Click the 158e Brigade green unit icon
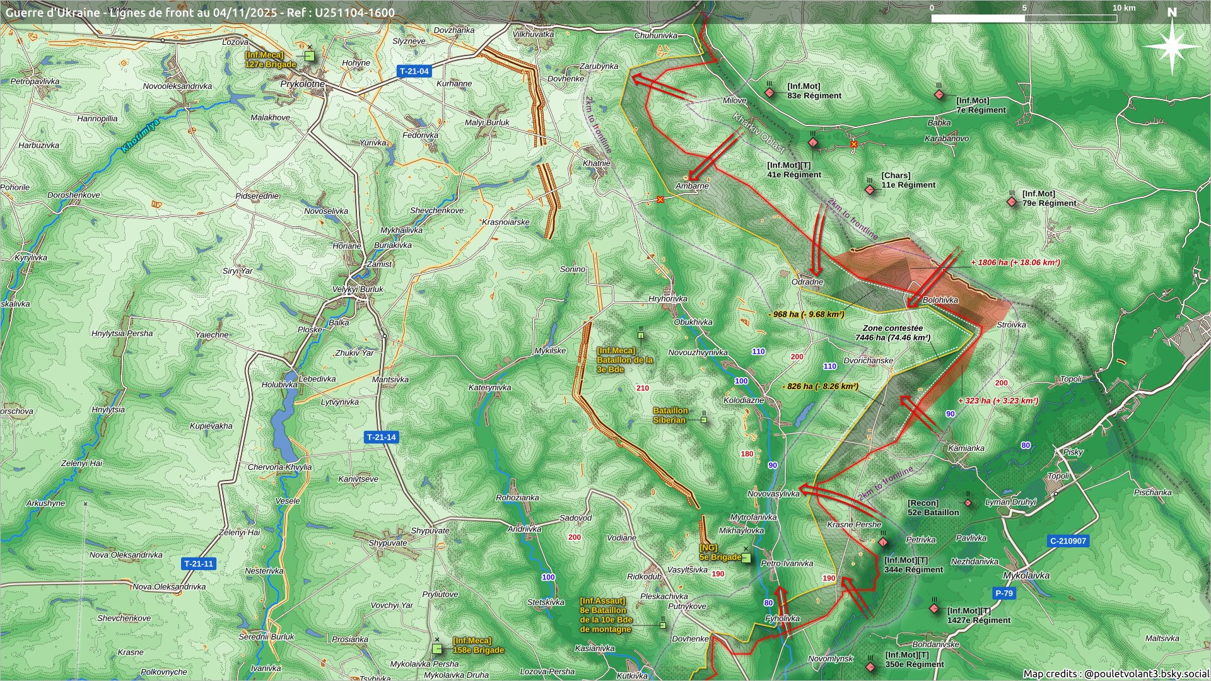The image size is (1211, 681). (437, 649)
